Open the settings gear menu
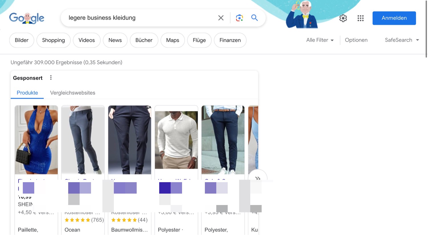The width and height of the screenshot is (428, 235). [x=343, y=18]
